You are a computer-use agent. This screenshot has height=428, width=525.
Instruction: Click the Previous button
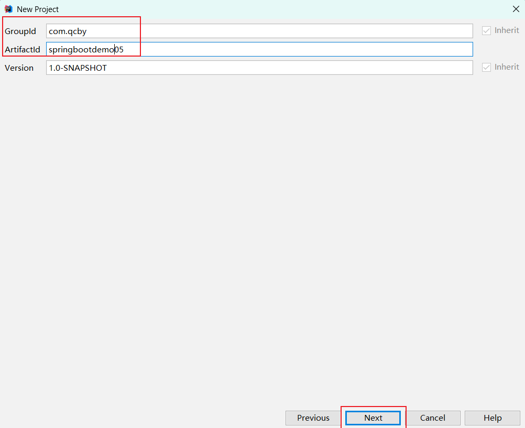313,418
